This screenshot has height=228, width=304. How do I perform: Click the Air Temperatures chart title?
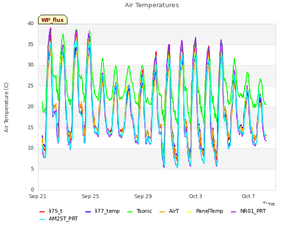point(152,5)
